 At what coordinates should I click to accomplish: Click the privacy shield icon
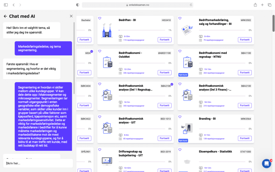[x=78, y=5]
